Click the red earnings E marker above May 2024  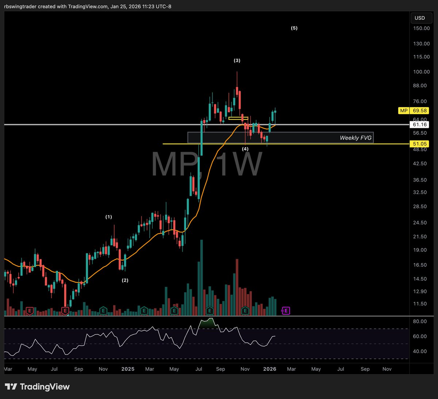(x=29, y=311)
